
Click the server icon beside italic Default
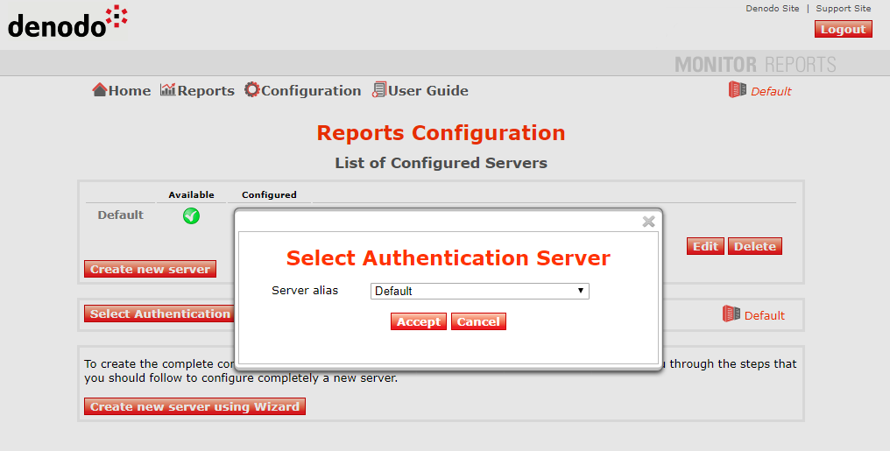(x=738, y=89)
